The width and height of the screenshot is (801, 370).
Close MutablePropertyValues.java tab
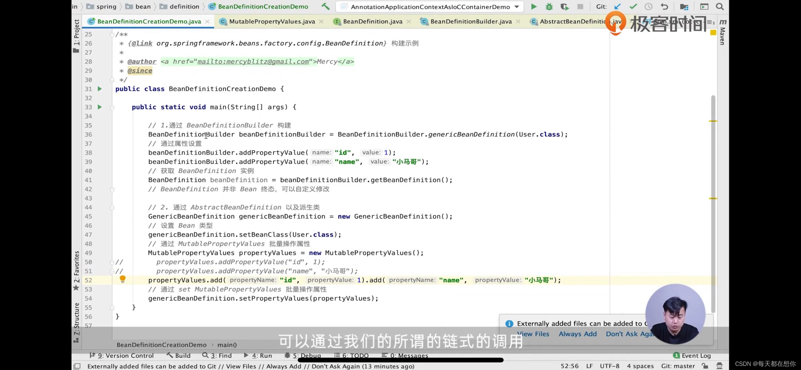pyautogui.click(x=321, y=22)
